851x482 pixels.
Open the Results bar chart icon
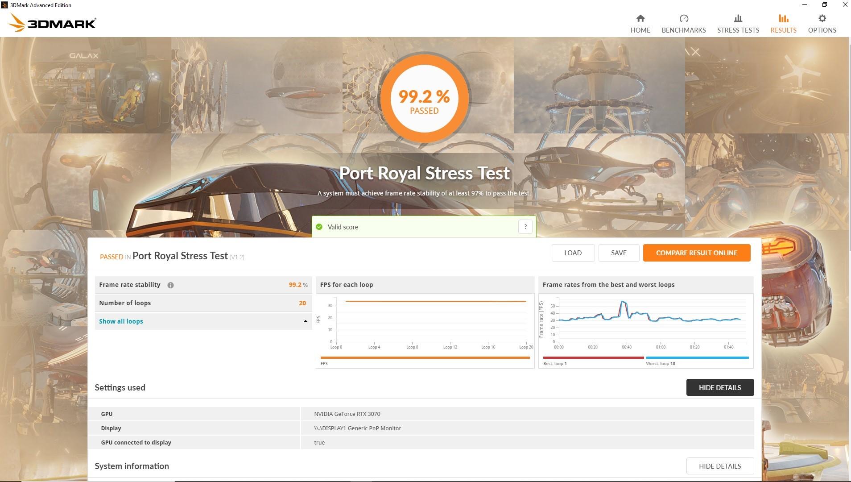[783, 18]
